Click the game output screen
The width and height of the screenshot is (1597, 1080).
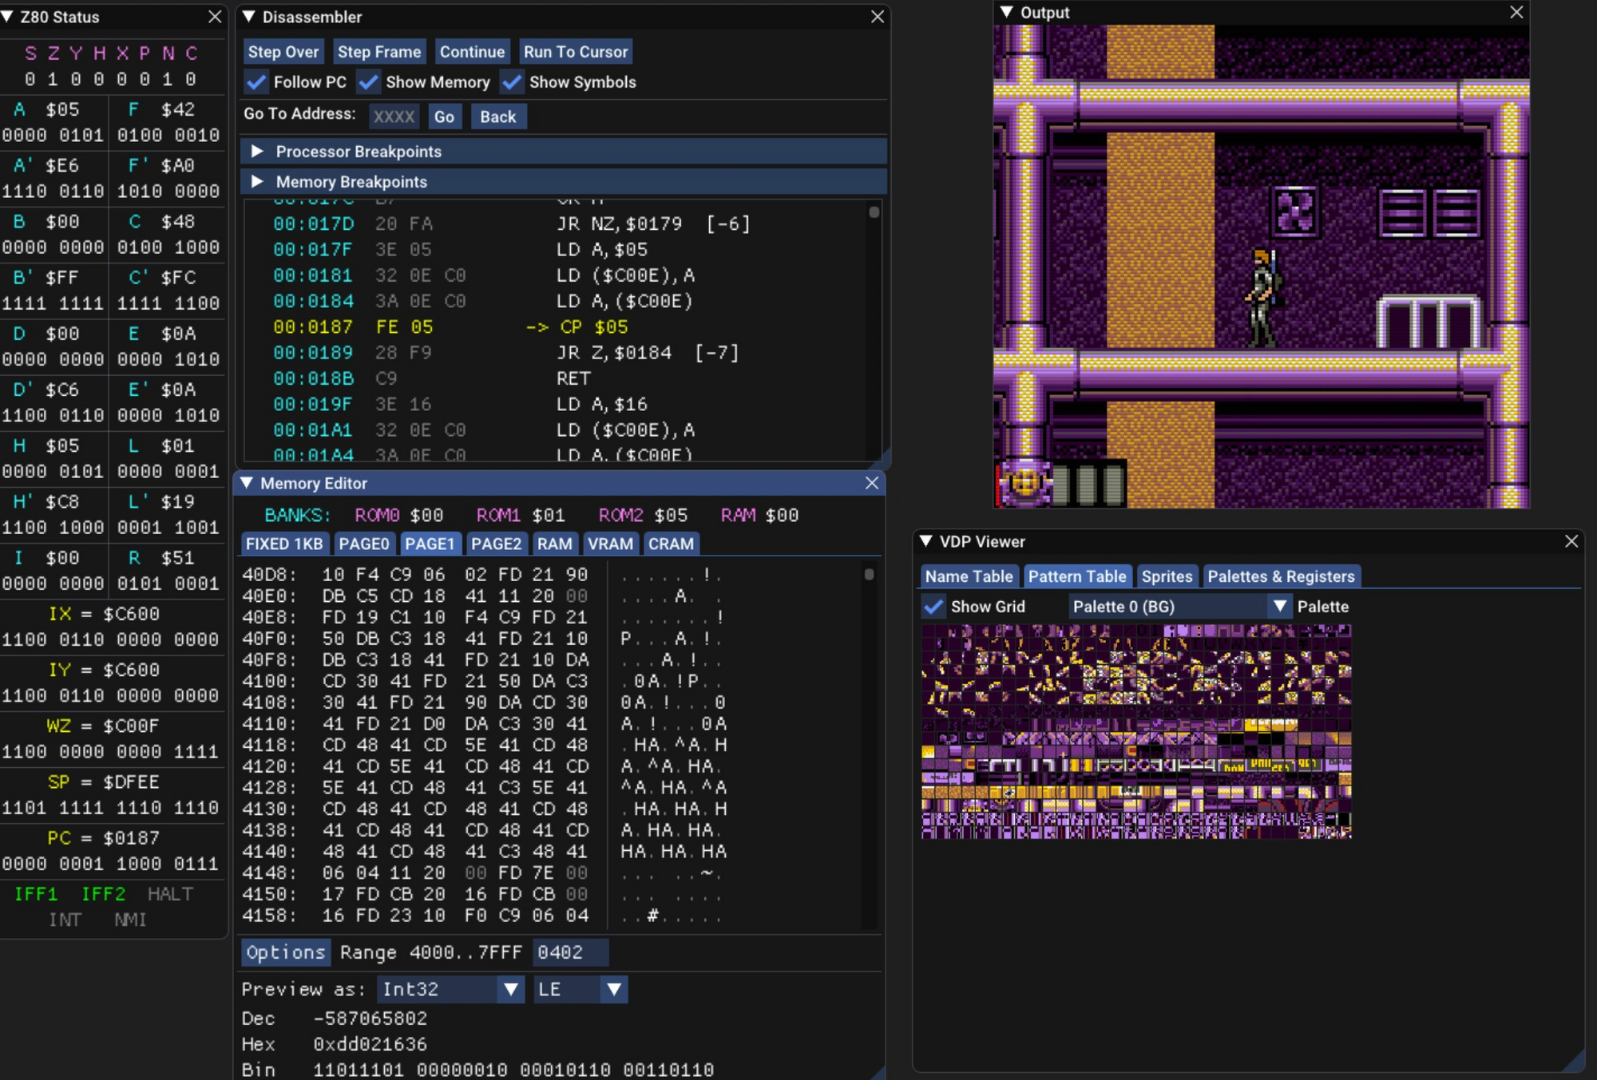point(1262,266)
